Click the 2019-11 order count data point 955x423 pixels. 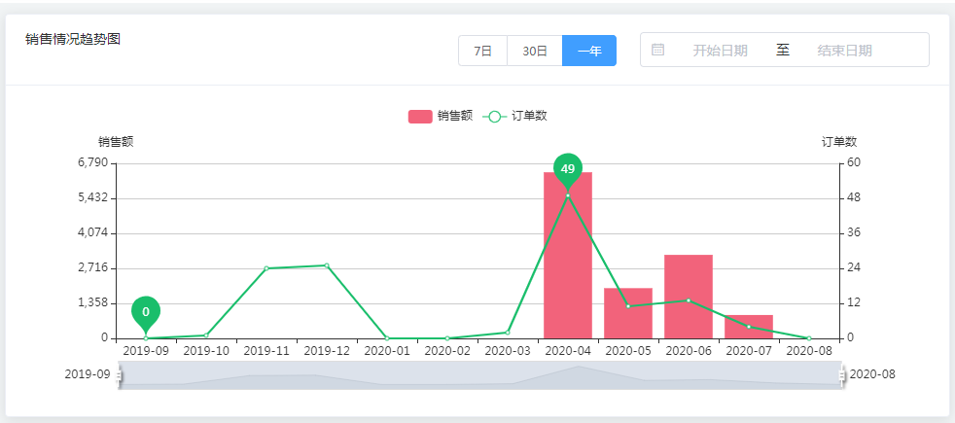(266, 268)
